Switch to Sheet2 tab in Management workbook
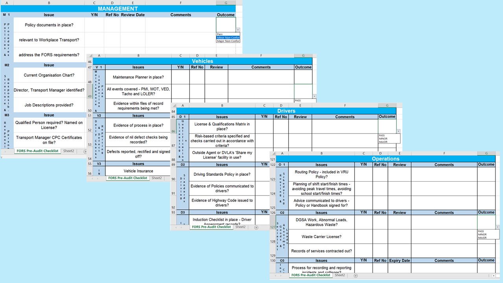 (x=68, y=151)
